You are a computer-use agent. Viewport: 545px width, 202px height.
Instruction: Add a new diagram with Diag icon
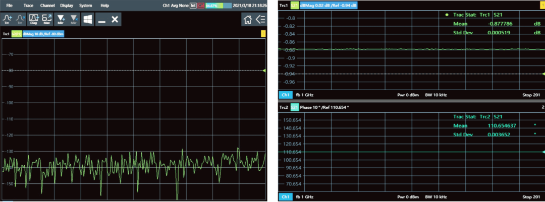34,19
